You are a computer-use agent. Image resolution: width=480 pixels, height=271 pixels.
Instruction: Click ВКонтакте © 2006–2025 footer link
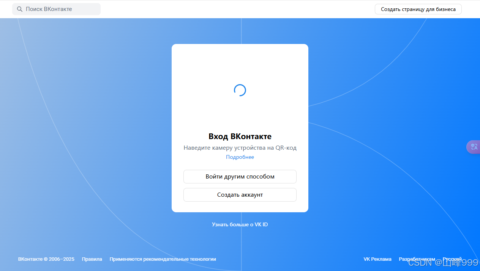[46, 259]
